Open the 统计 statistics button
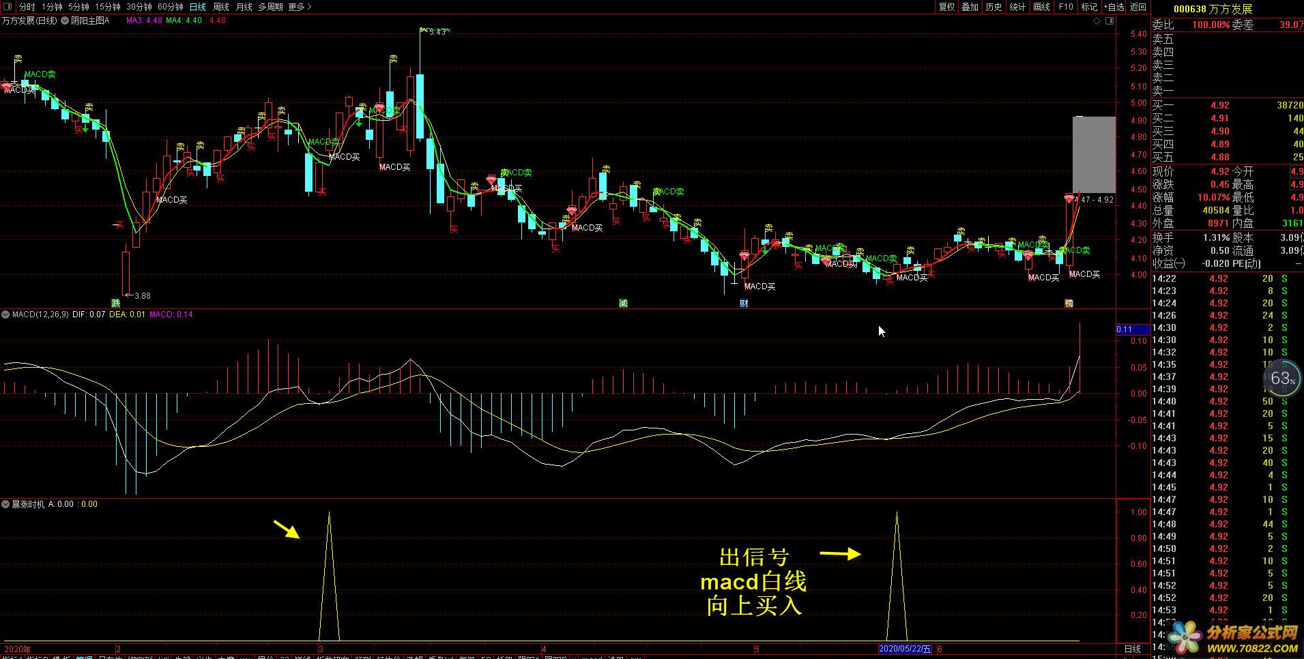Image resolution: width=1304 pixels, height=659 pixels. (1017, 7)
